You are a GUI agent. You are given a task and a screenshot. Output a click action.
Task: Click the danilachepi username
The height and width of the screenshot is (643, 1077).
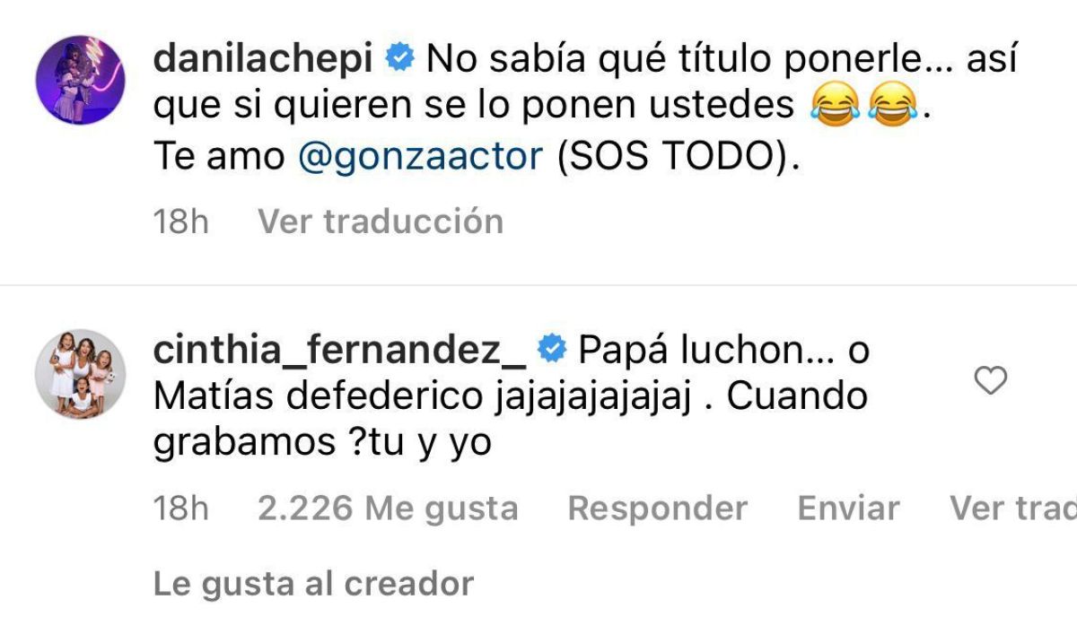click(x=263, y=59)
